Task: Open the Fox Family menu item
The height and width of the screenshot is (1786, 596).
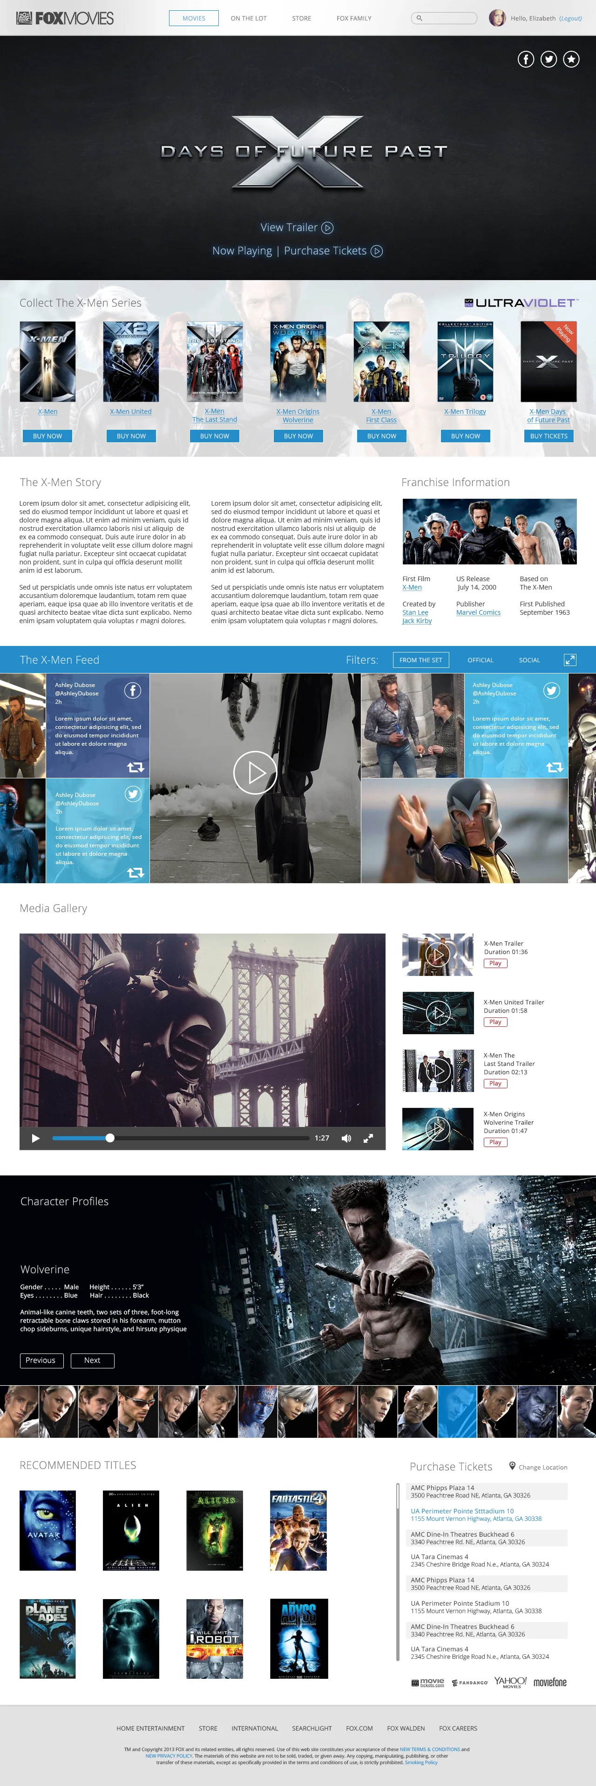Action: tap(354, 18)
